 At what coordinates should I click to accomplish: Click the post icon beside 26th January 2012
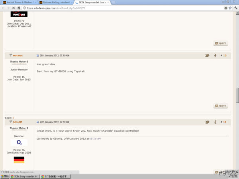tap(38, 56)
